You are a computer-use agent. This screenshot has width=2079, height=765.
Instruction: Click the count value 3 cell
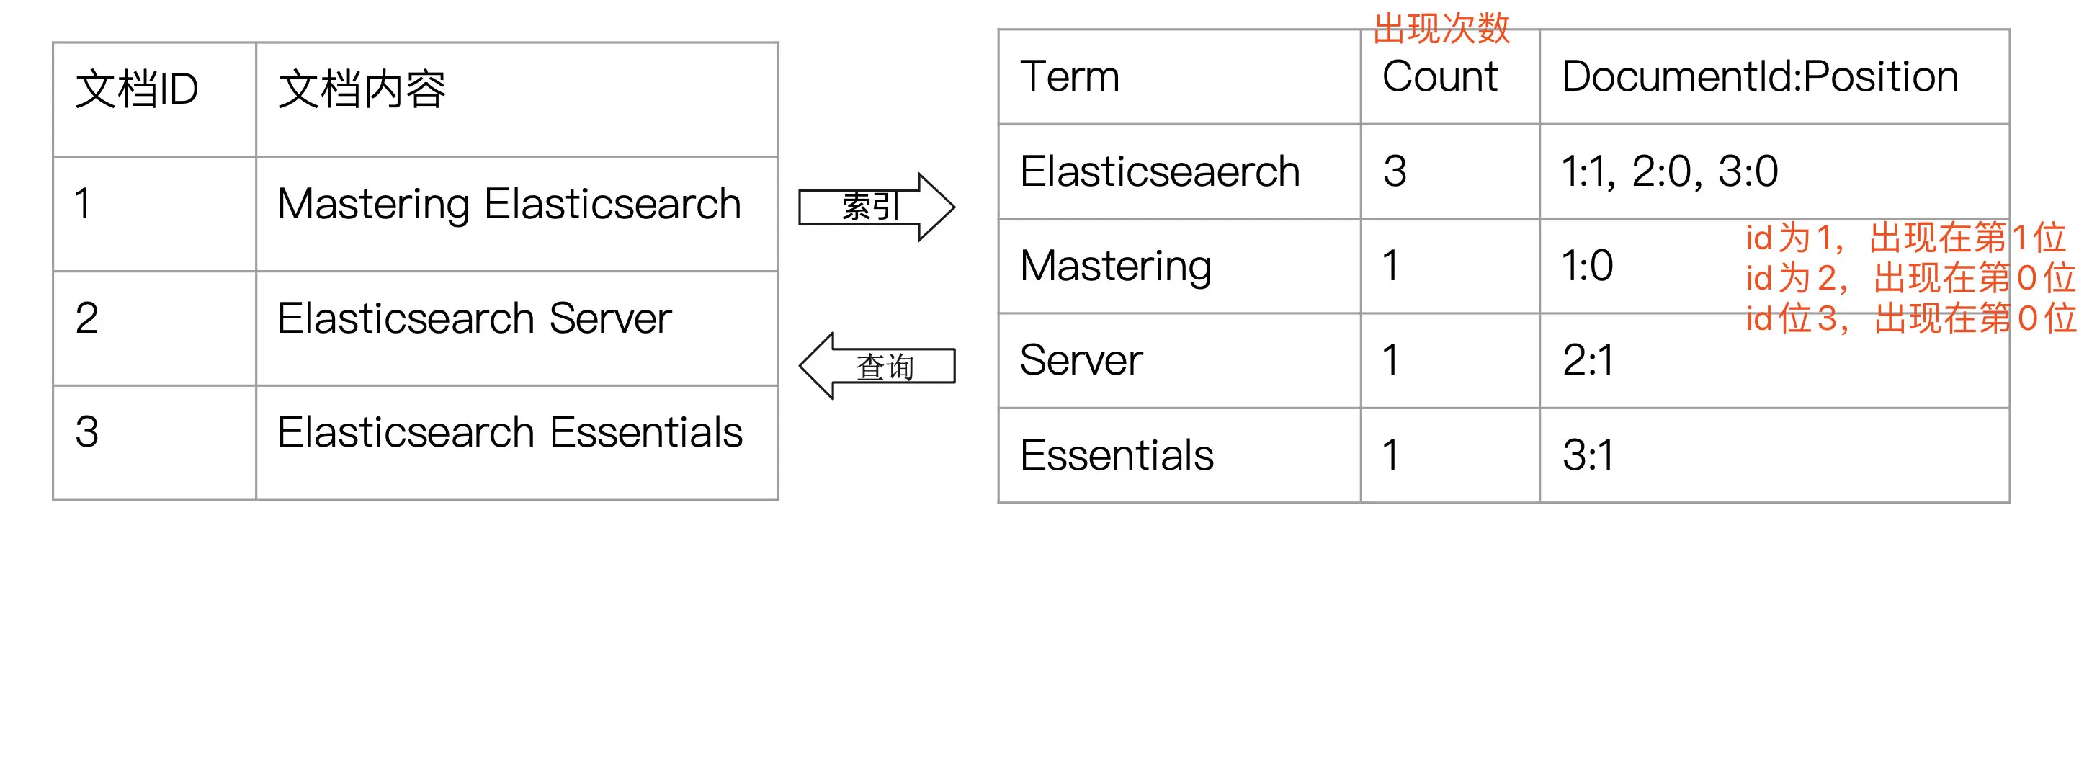coord(1450,171)
